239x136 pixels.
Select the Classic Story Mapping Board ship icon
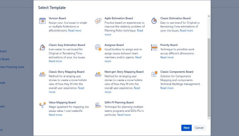coord(42,74)
